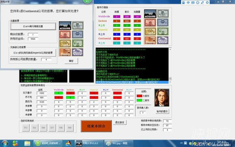Viewport: 235px width, 147px height.
Task: Click the ACQUIRE logo in the dialog
Action: tap(65, 26)
